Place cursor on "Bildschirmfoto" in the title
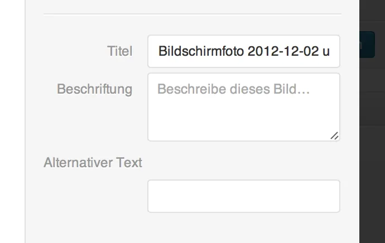The height and width of the screenshot is (243, 385). click(x=201, y=51)
